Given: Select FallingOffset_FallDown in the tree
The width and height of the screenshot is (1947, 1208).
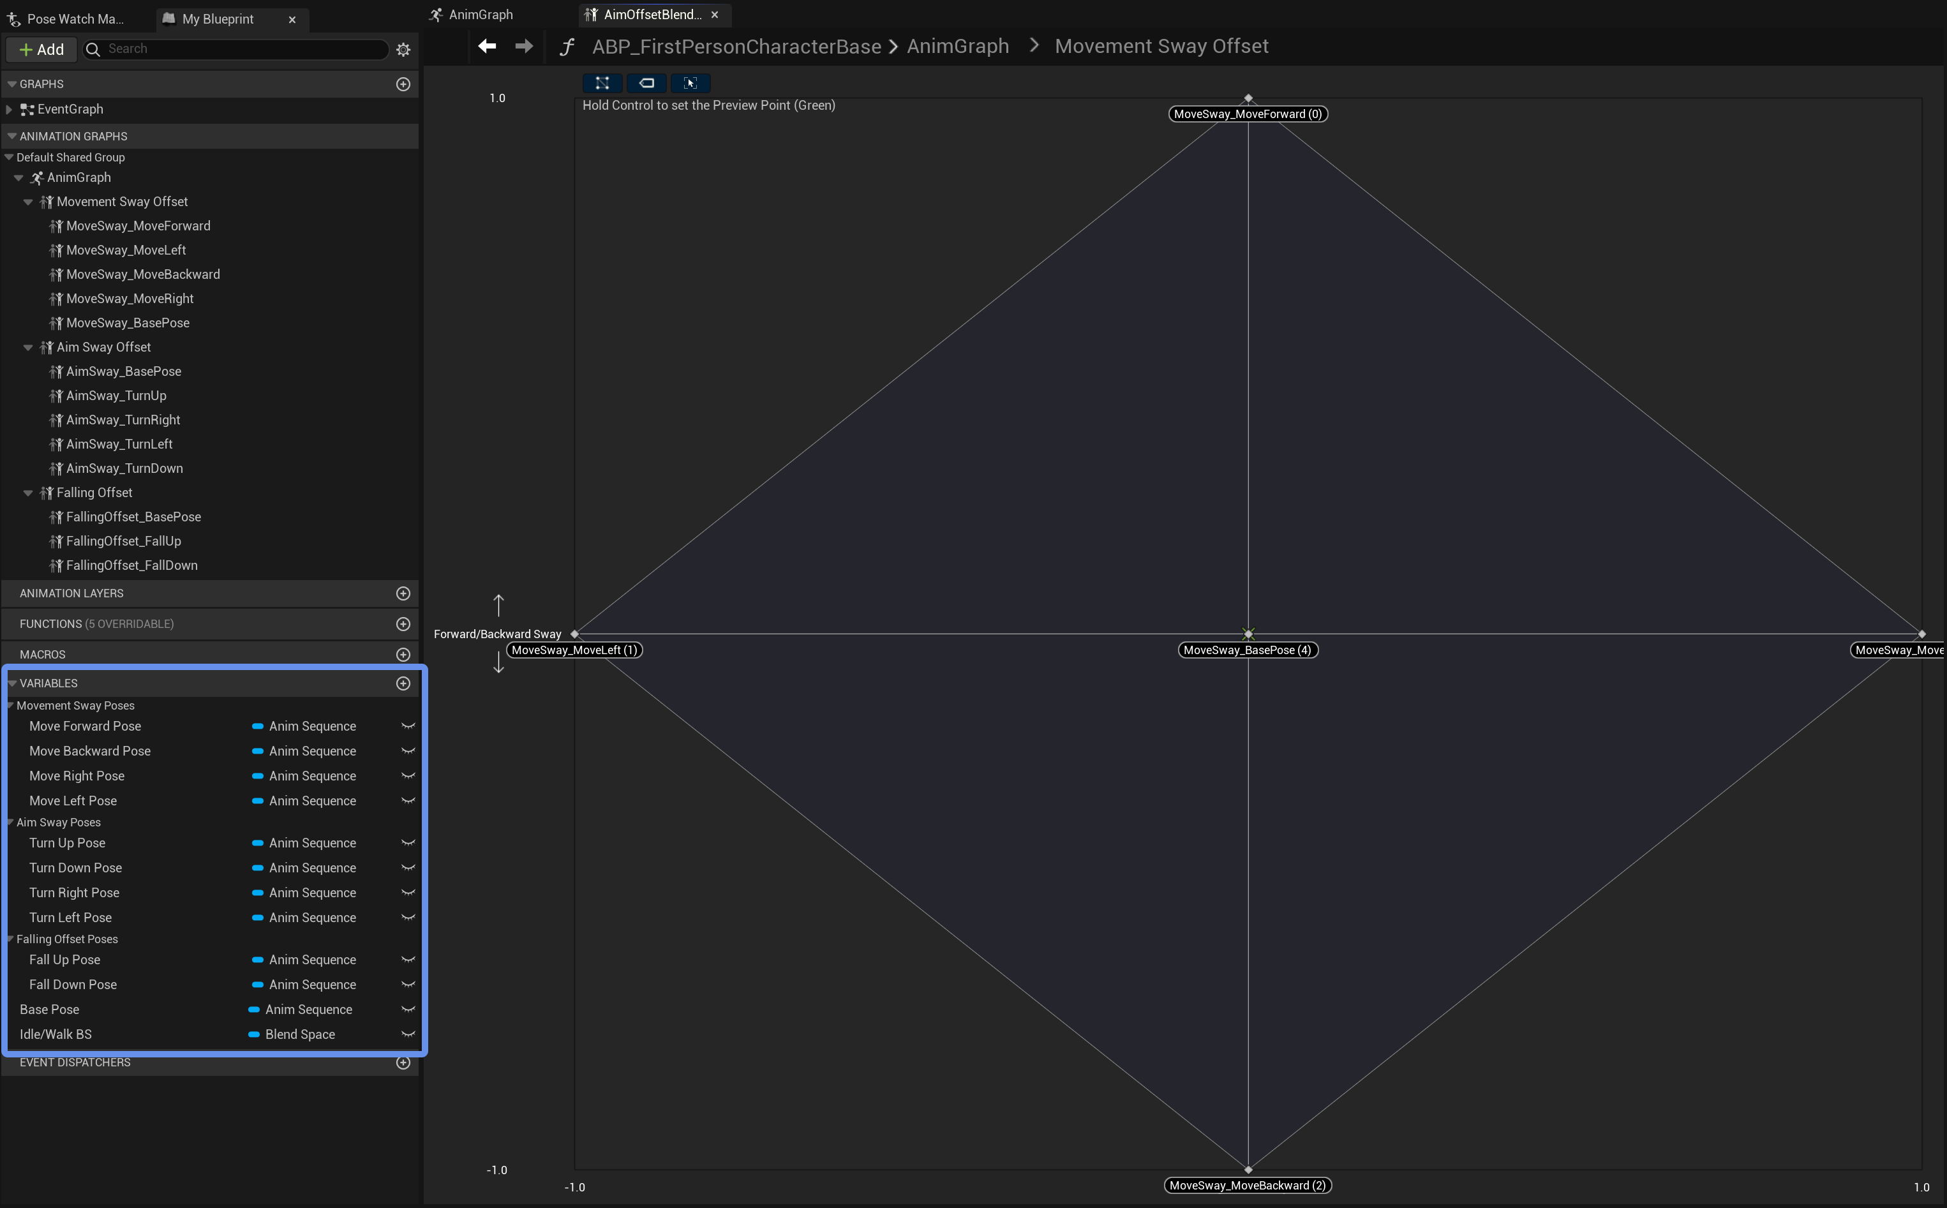Looking at the screenshot, I should point(132,565).
